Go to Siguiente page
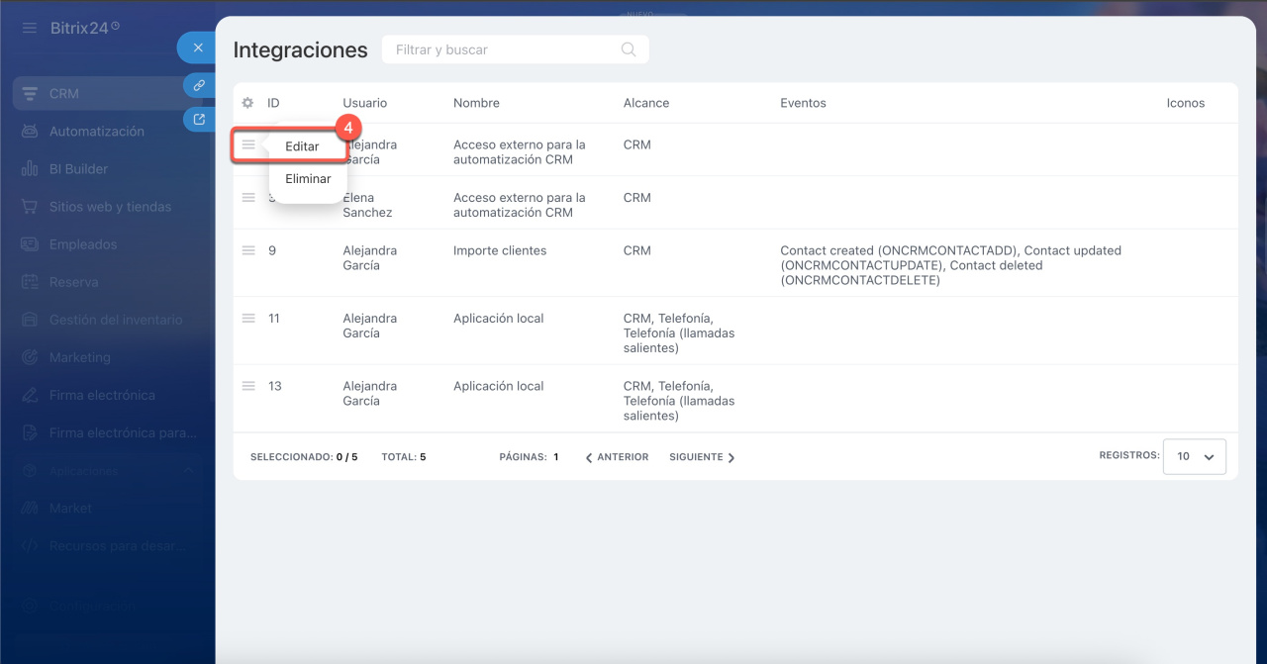Viewport: 1267px width, 664px height. coord(702,457)
